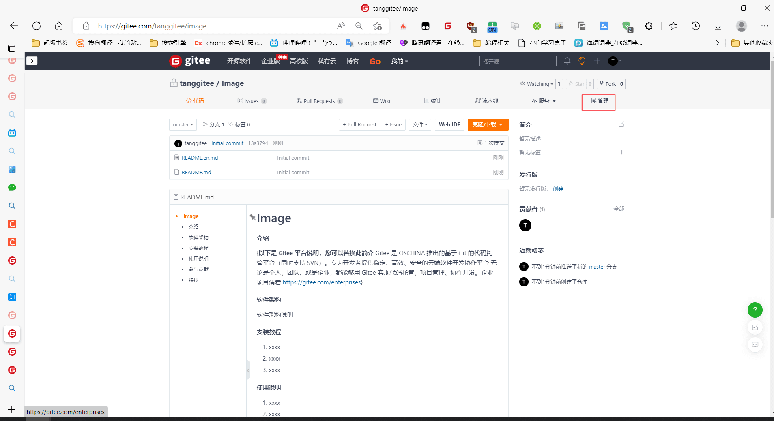Click the browser refresh icon
The height and width of the screenshot is (421, 774).
tap(37, 26)
